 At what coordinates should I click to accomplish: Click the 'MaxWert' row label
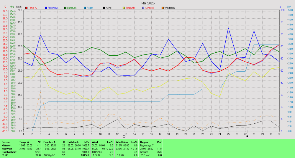[x=6, y=149]
